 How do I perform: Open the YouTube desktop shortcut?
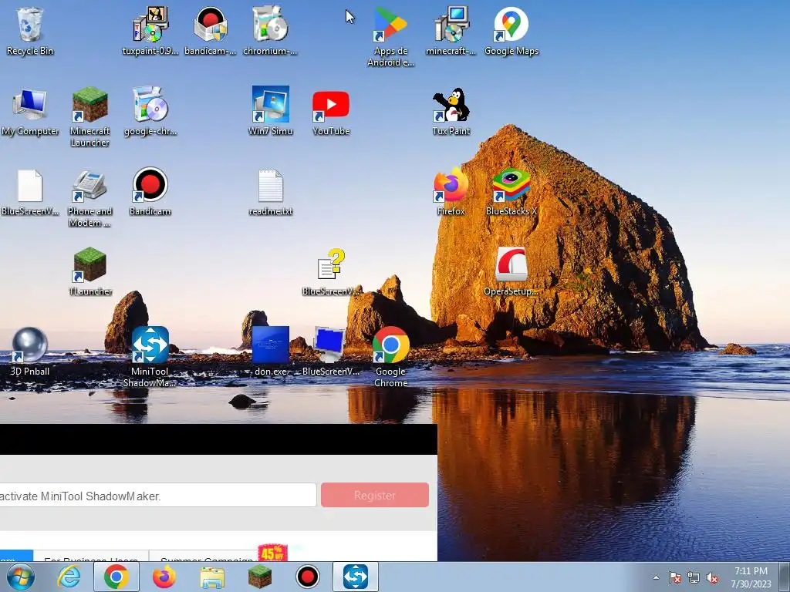coord(331,111)
